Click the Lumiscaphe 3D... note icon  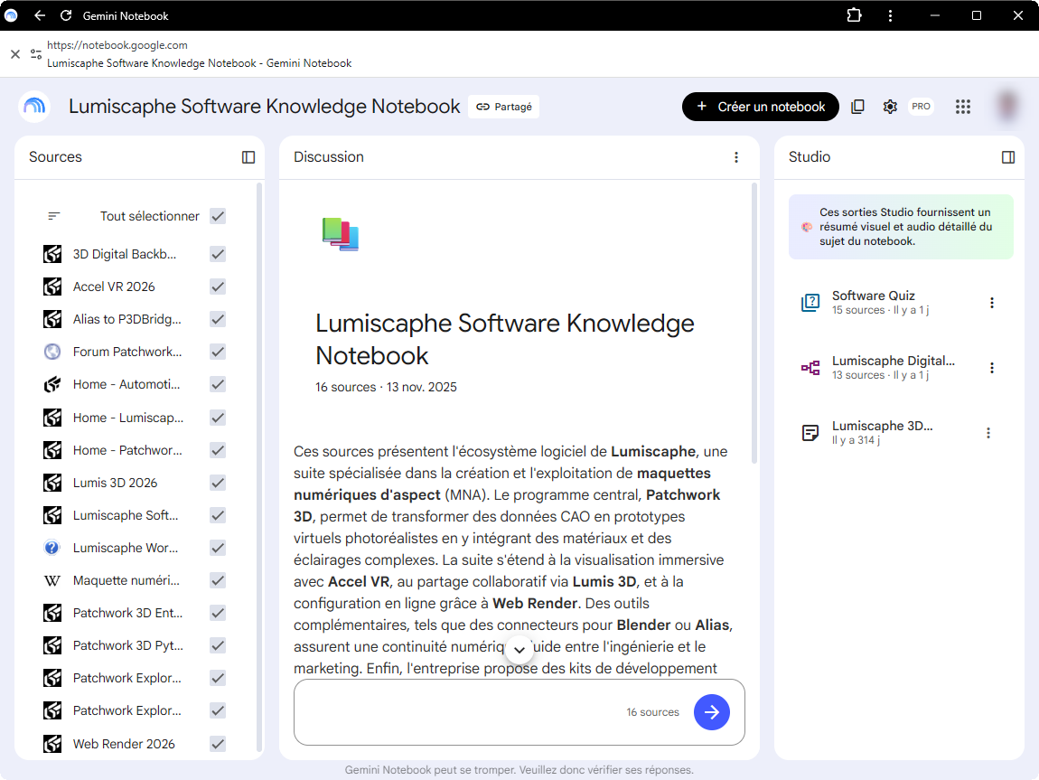pyautogui.click(x=810, y=433)
